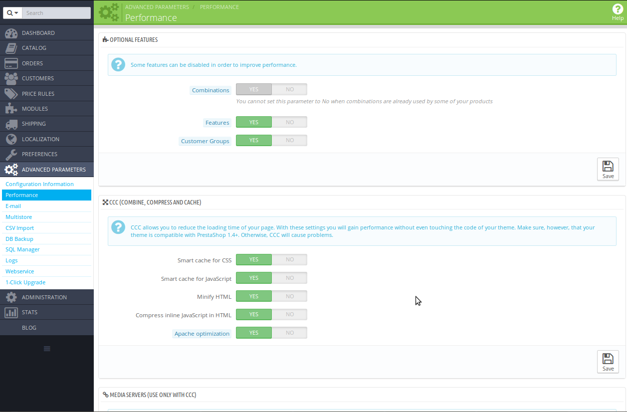
Task: Click the Modules puzzle piece icon
Action: click(x=11, y=109)
